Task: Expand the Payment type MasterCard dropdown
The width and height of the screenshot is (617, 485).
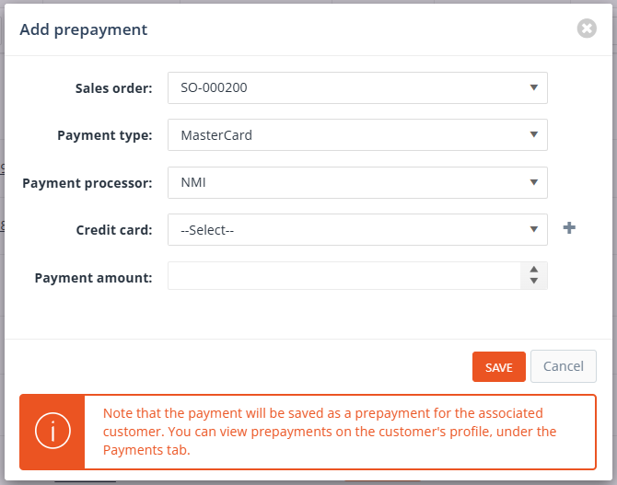Action: [x=357, y=135]
